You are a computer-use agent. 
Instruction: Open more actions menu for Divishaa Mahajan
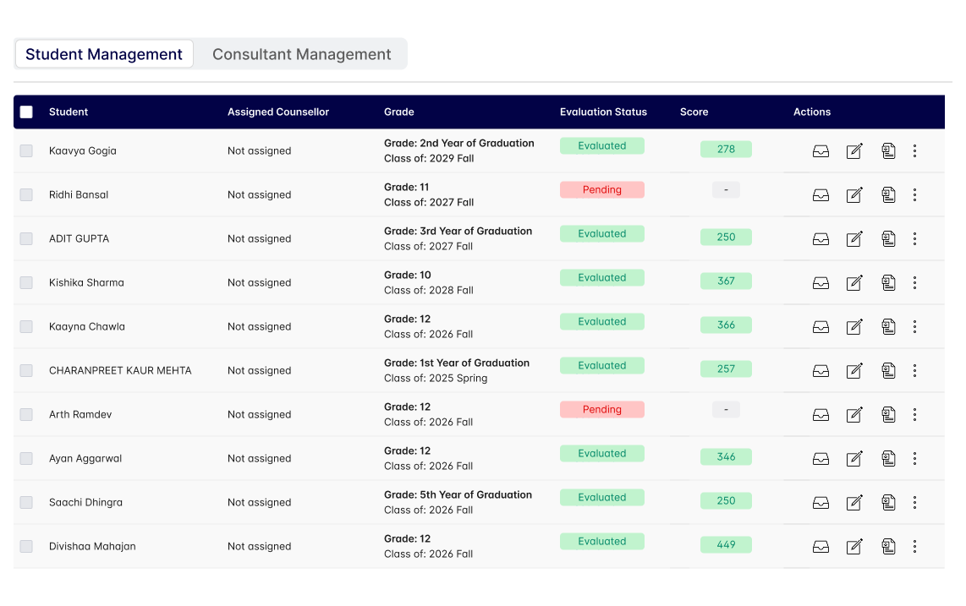915,546
